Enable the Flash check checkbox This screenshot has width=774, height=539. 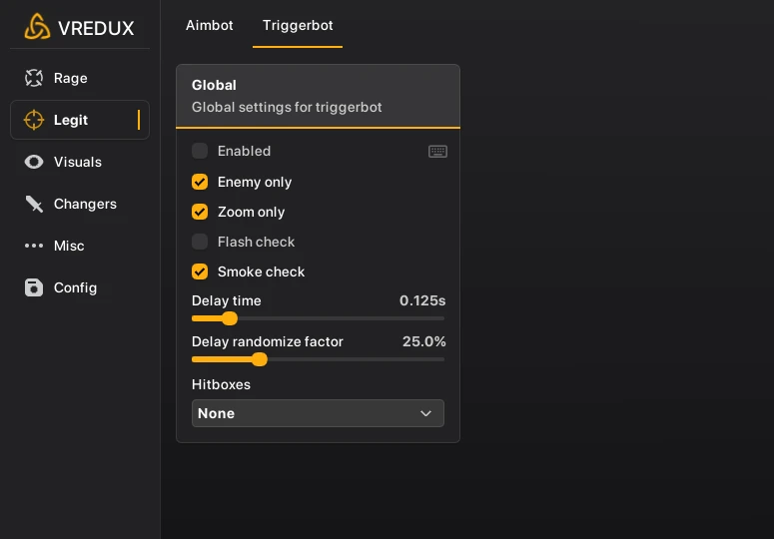pos(200,242)
